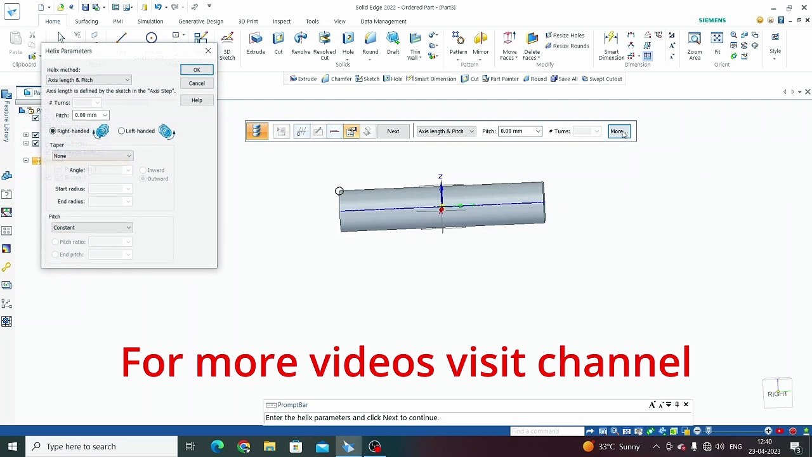Click Part Painter in quick command bar
Image resolution: width=812 pixels, height=457 pixels.
(x=500, y=79)
